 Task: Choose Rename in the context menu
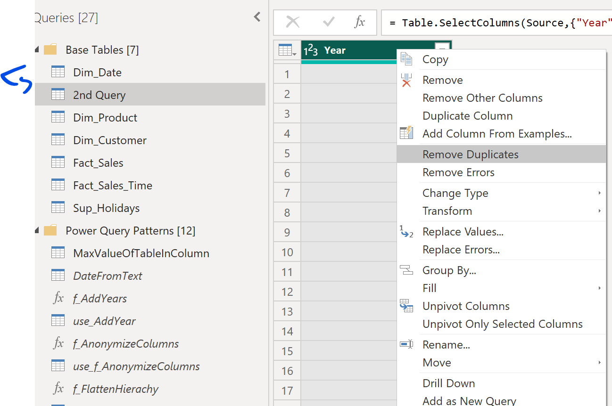[x=501, y=345]
